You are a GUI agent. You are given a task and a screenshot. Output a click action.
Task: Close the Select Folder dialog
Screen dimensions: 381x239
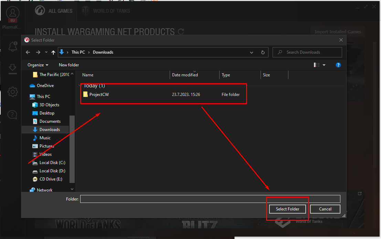click(x=341, y=40)
